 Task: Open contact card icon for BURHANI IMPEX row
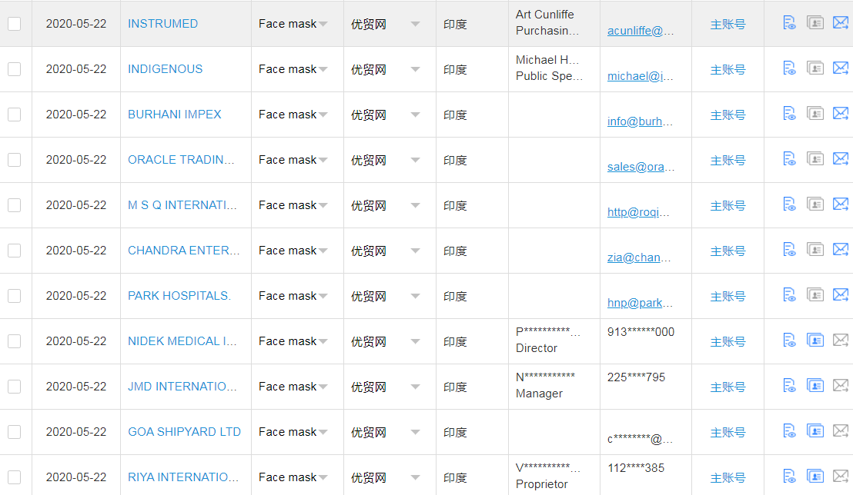coord(815,114)
